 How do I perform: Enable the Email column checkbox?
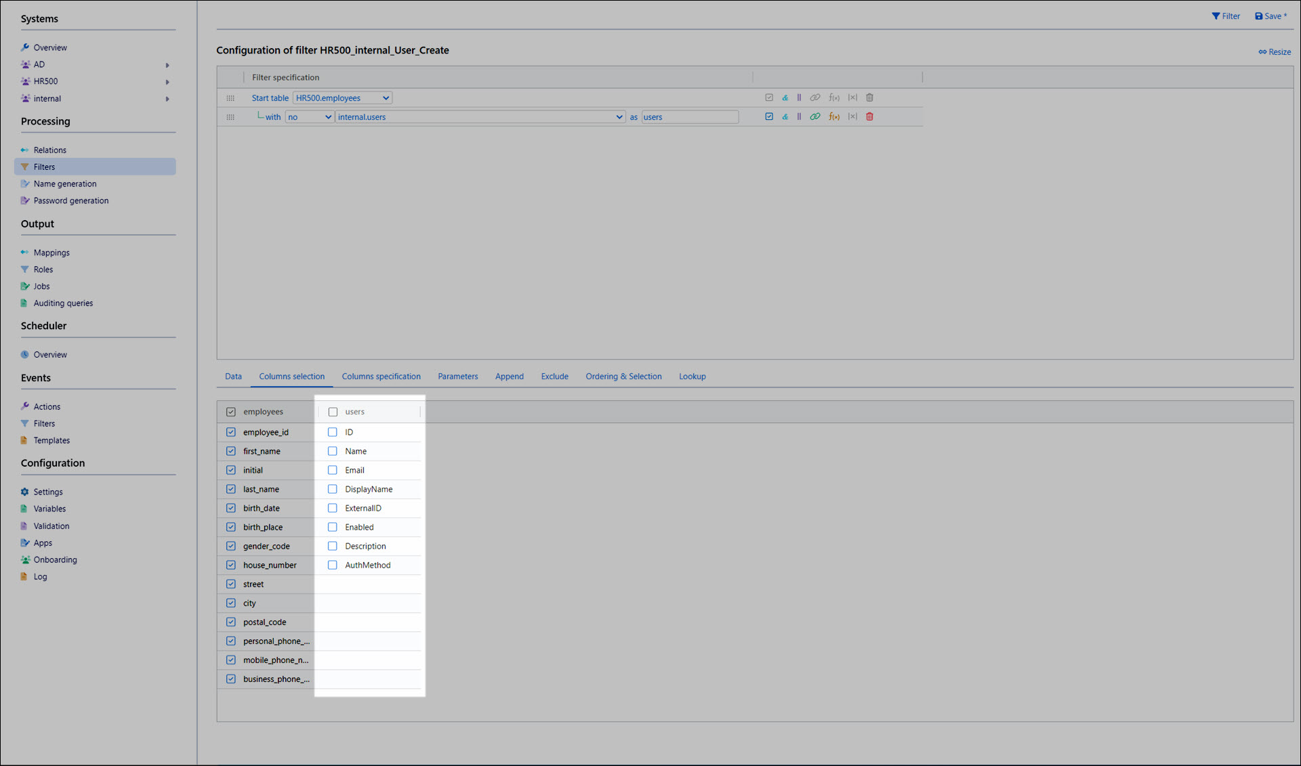point(333,470)
